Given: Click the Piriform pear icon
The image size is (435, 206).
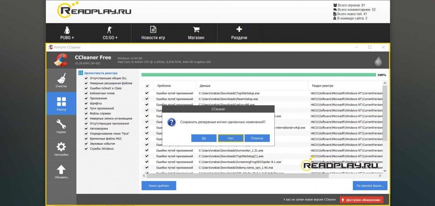Looking at the screenshot, I should (378, 61).
